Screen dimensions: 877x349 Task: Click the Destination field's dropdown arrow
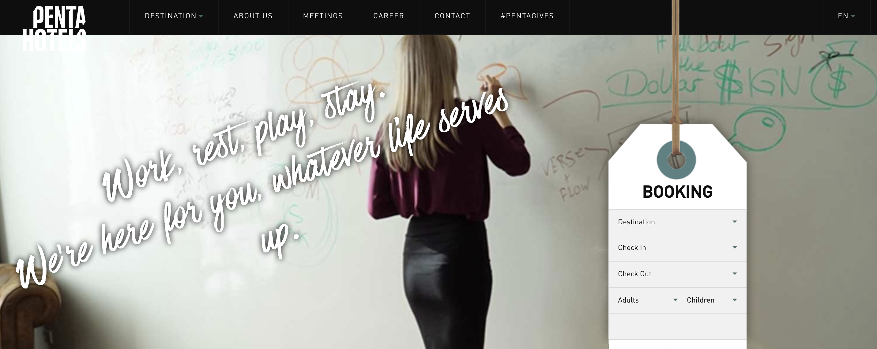click(735, 222)
